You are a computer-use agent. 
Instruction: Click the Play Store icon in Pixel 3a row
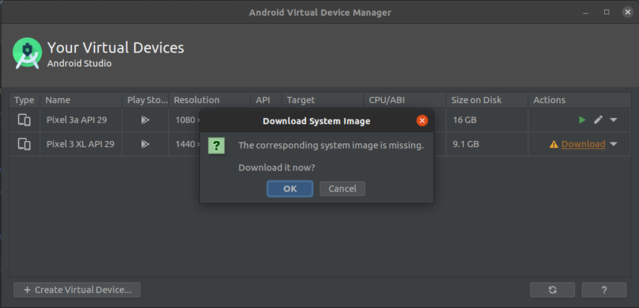[x=145, y=120]
